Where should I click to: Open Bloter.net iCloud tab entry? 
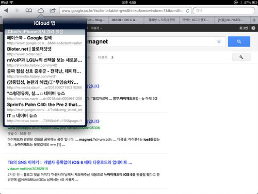tap(45, 51)
